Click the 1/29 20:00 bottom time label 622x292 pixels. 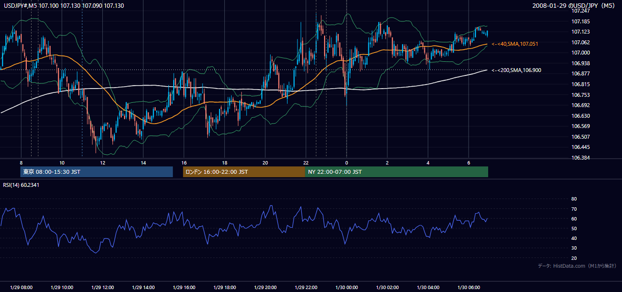click(265, 288)
